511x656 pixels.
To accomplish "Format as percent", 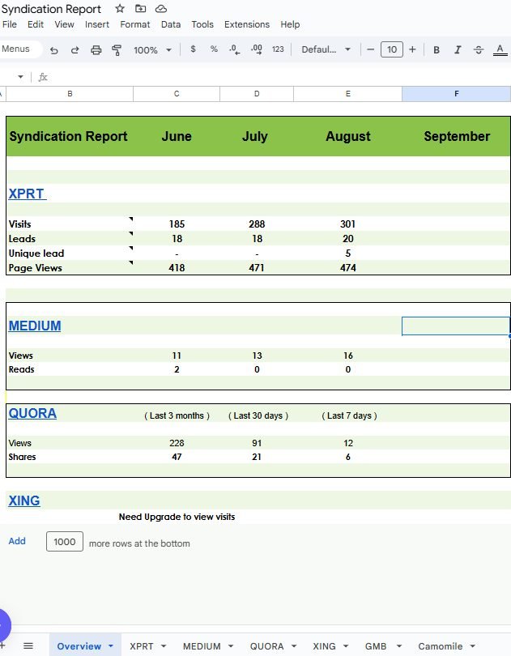I will [x=214, y=49].
